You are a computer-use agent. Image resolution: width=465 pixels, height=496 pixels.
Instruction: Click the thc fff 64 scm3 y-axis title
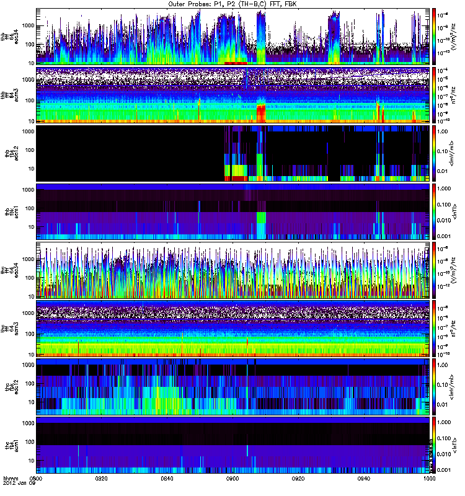click(9, 329)
